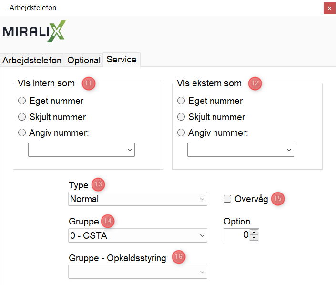Open the number dropdown under Vis ekstern som
Image resolution: width=336 pixels, height=285 pixels.
coord(241,150)
